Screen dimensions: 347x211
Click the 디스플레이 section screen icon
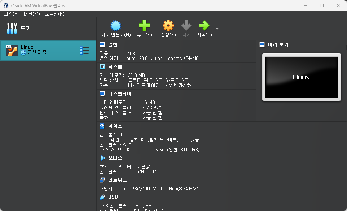click(102, 94)
